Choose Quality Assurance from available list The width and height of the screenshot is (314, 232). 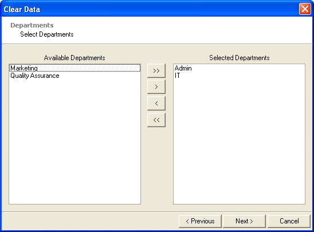click(74, 76)
